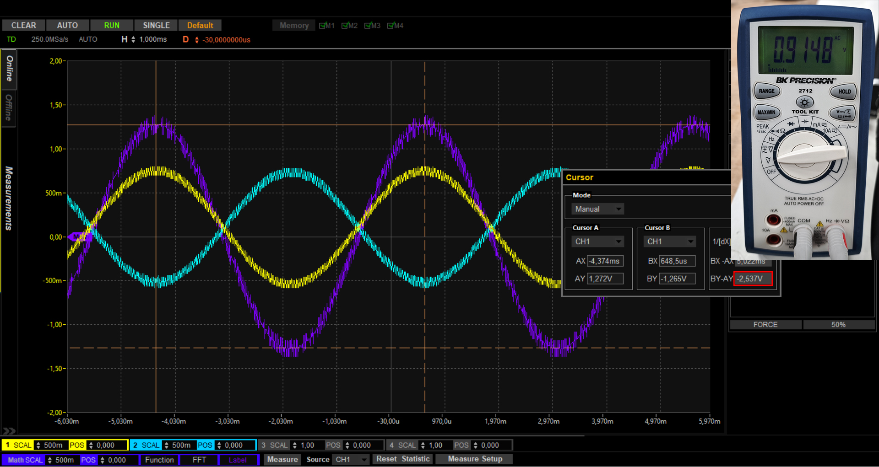Toggle channel 2 number indicator
The image size is (879, 467).
[x=135, y=445]
